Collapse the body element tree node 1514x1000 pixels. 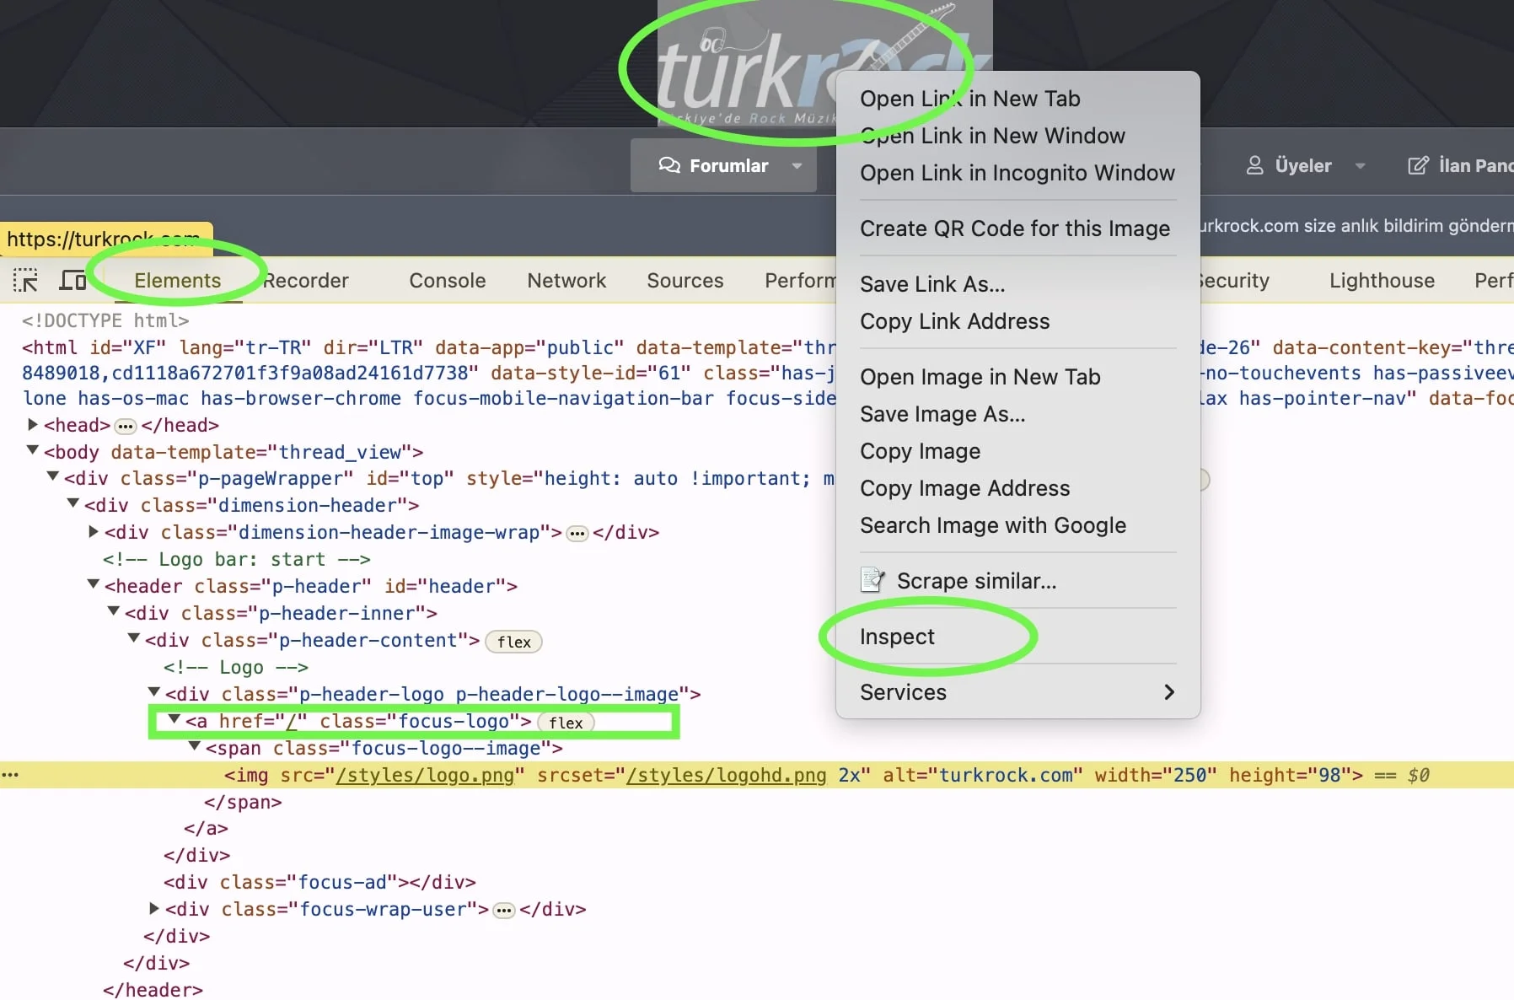pyautogui.click(x=33, y=451)
